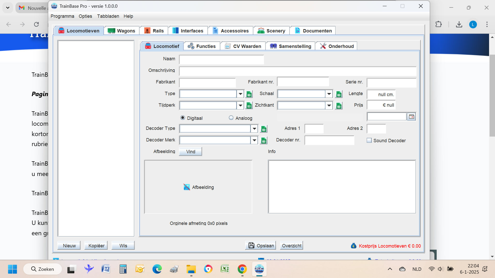The width and height of the screenshot is (495, 278).
Task: Open the Help menu
Action: click(x=128, y=16)
